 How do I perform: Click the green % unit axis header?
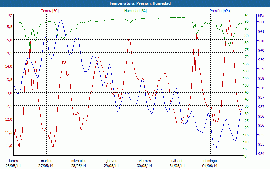246,16
